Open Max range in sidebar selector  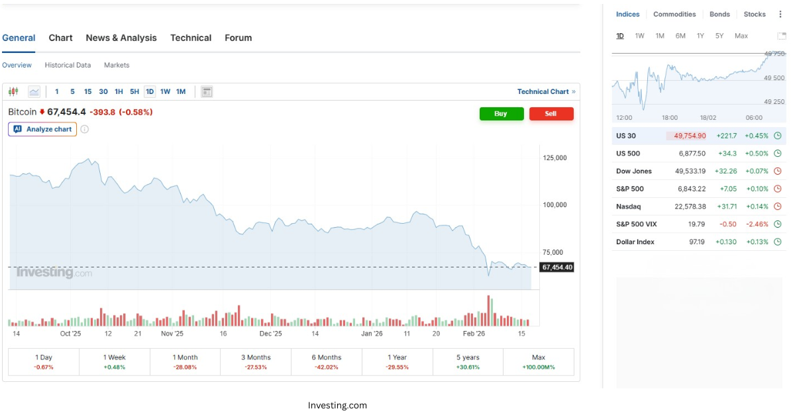point(741,36)
